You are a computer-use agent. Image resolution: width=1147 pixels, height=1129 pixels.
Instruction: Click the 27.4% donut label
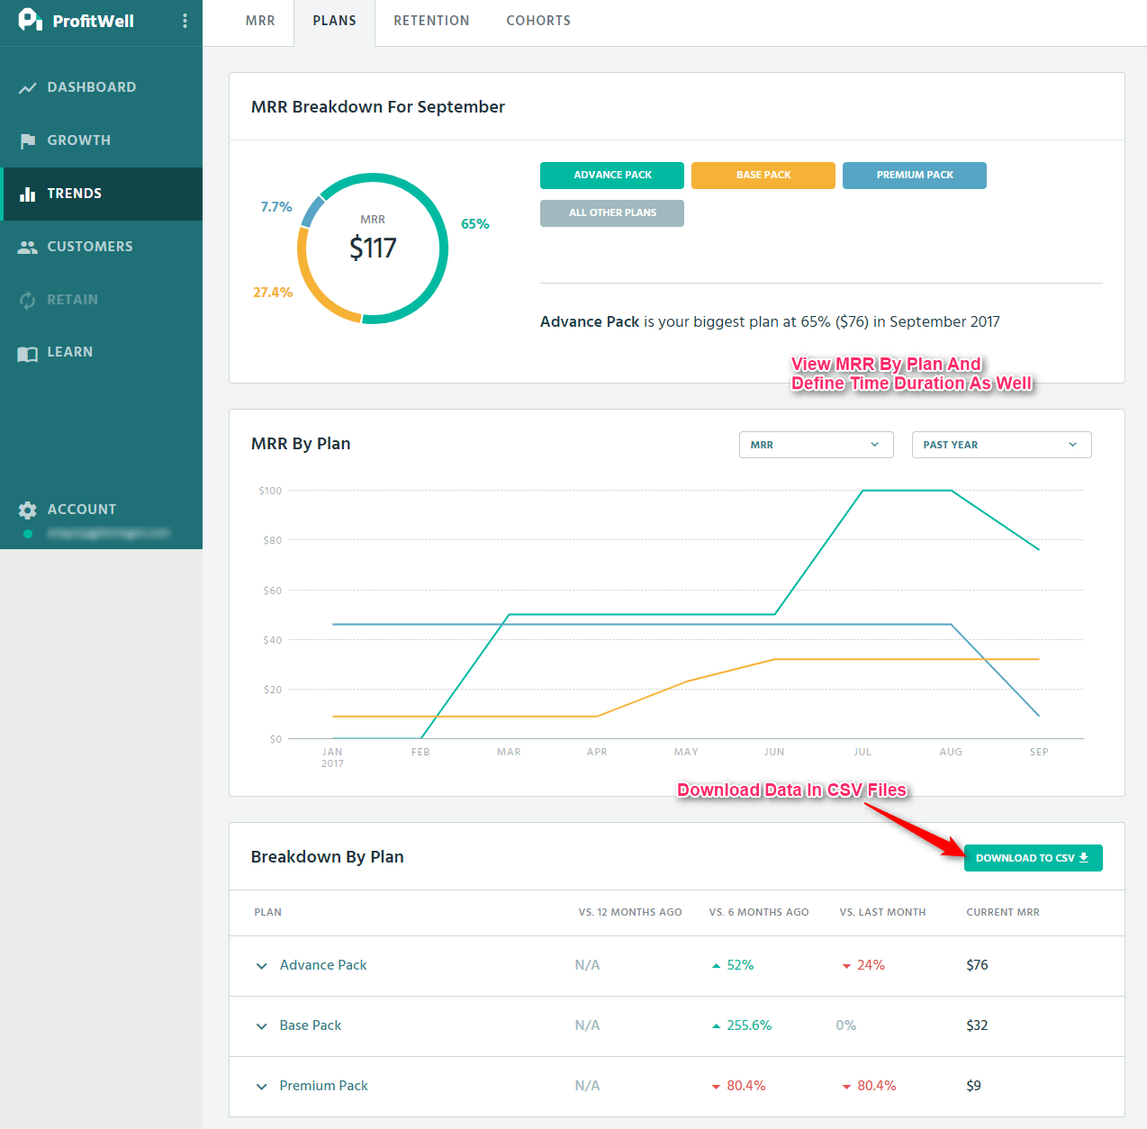click(x=273, y=293)
